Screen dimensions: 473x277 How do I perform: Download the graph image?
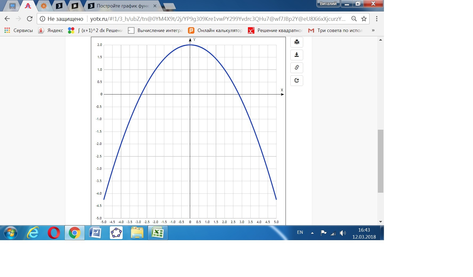297,55
